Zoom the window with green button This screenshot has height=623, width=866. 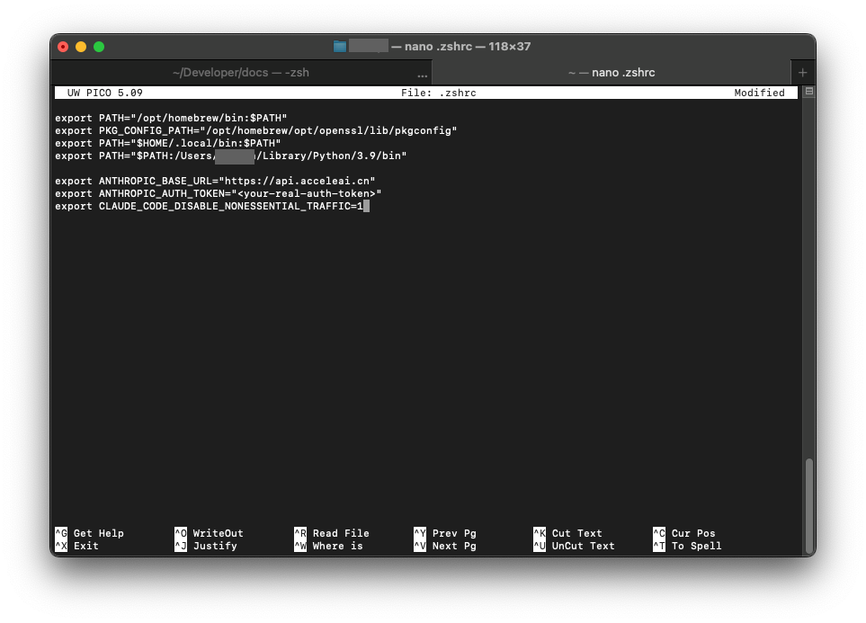(99, 47)
